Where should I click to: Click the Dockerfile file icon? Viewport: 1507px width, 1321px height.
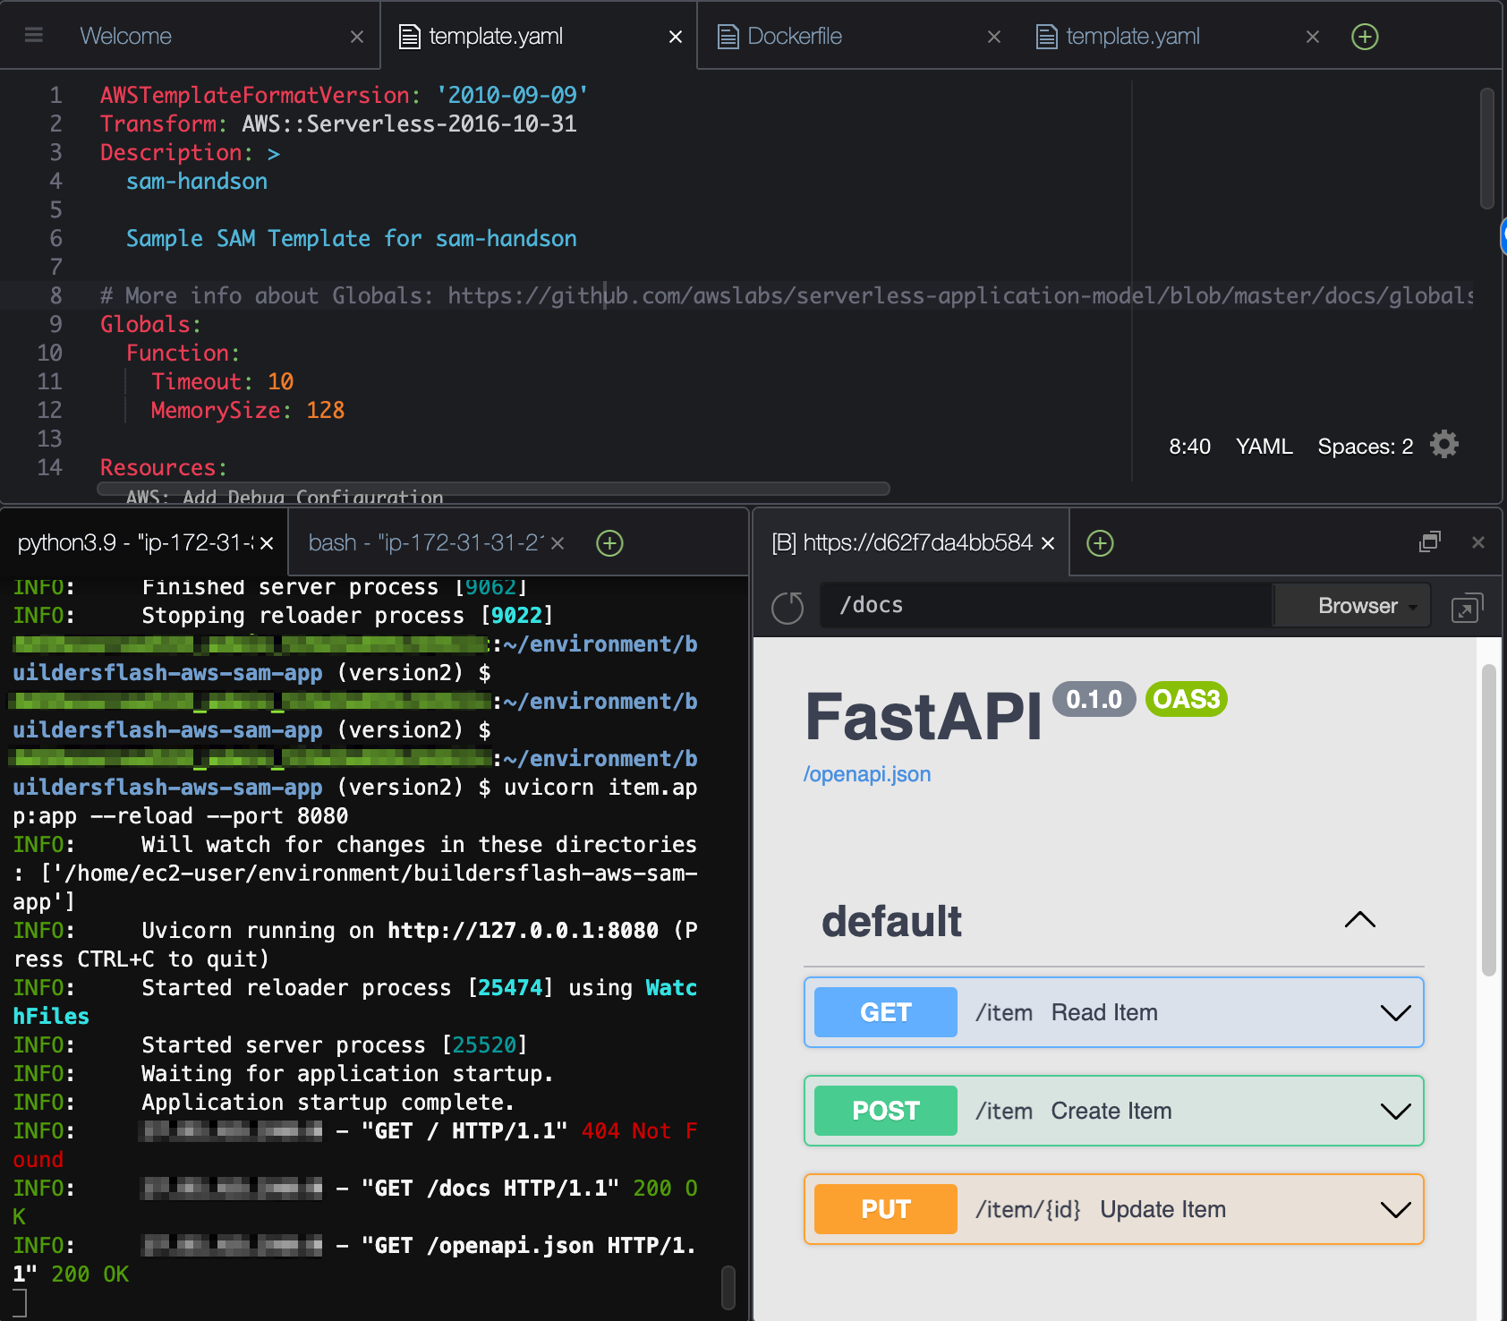pyautogui.click(x=728, y=37)
